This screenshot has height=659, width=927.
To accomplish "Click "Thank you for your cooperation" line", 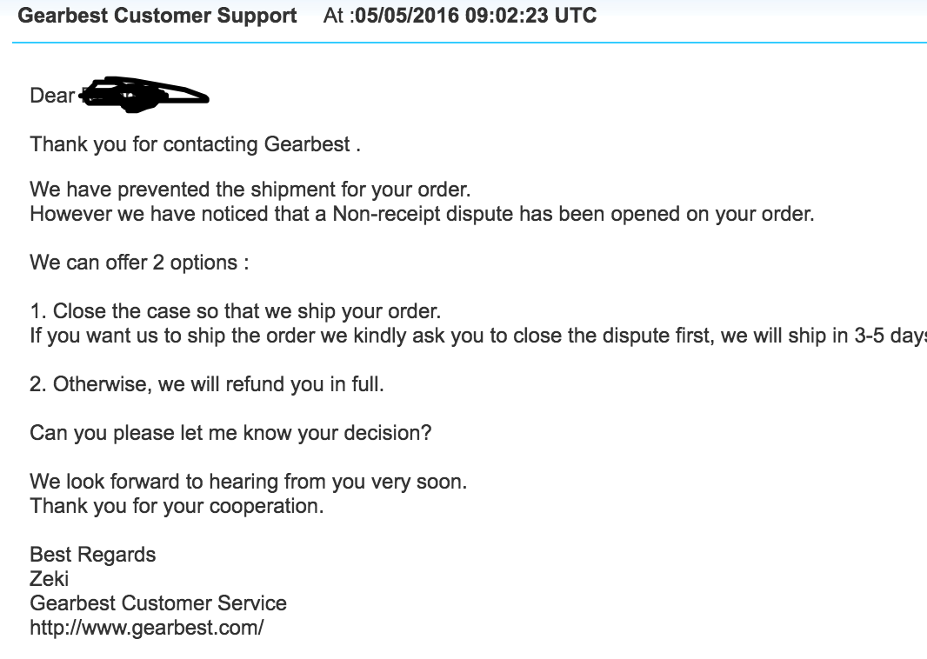I will click(177, 506).
